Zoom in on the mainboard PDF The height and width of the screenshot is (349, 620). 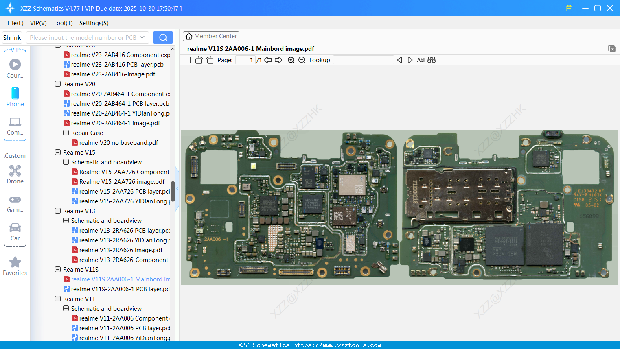pyautogui.click(x=291, y=60)
